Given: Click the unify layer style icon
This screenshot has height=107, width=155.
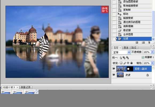Looking at the screenshot, I should pyautogui.click(x=127, y=58).
